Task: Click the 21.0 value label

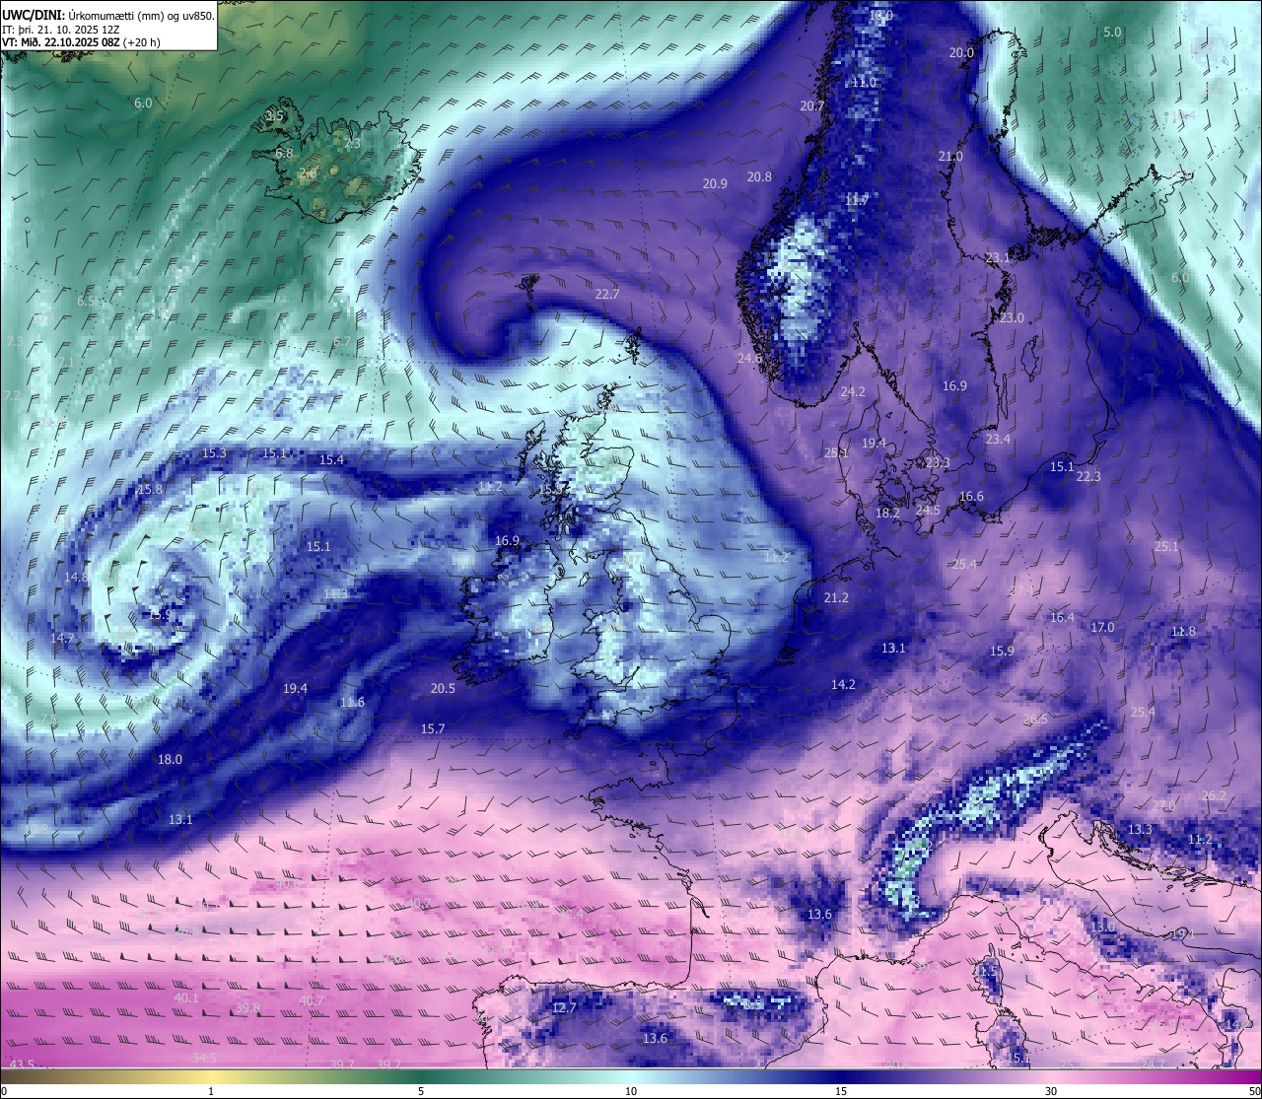Action: pyautogui.click(x=950, y=156)
